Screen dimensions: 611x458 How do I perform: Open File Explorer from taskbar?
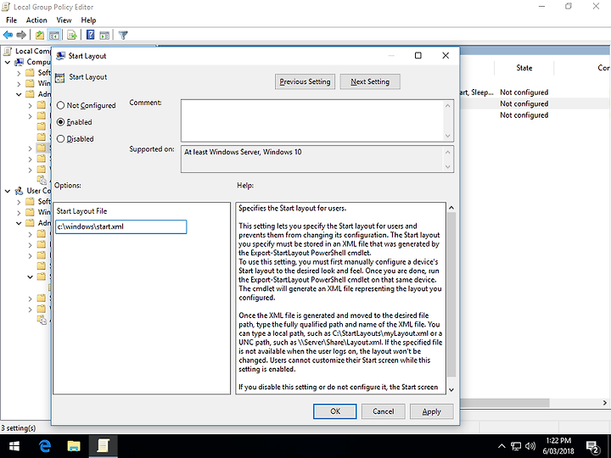(74, 446)
